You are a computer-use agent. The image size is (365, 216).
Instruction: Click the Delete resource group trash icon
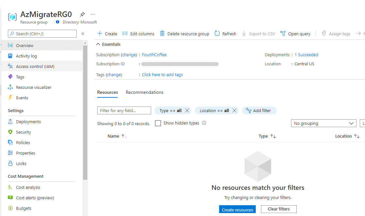[x=162, y=34]
